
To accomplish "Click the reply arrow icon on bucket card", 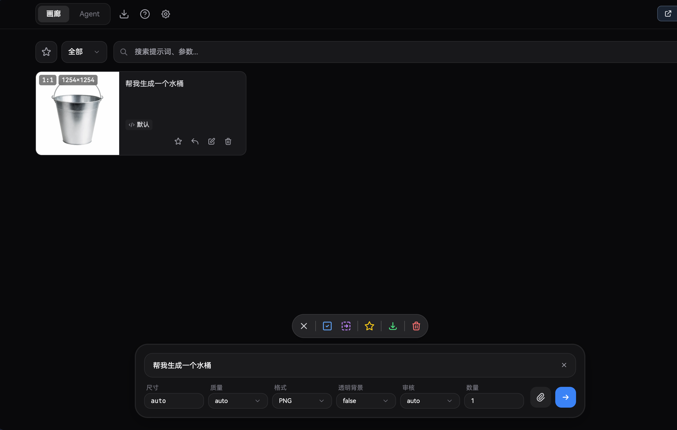I will click(x=195, y=141).
